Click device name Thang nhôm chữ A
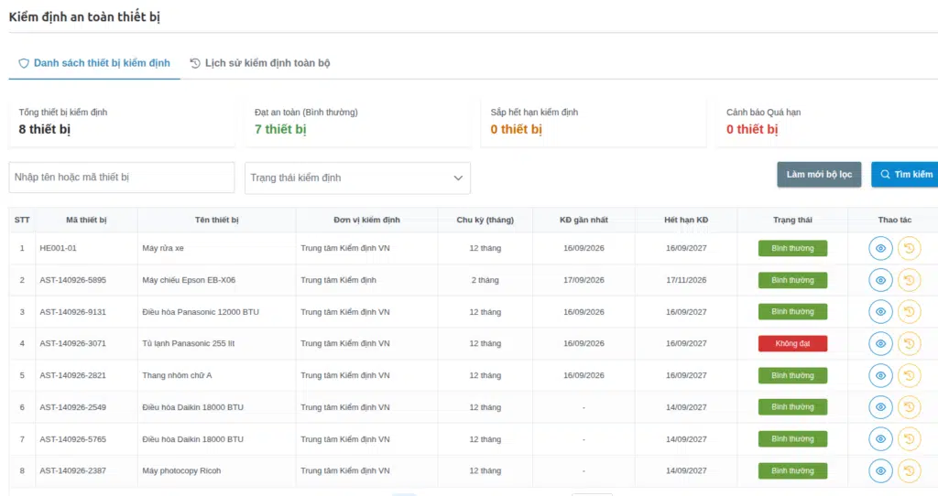Image resolution: width=938 pixels, height=496 pixels. coord(177,375)
